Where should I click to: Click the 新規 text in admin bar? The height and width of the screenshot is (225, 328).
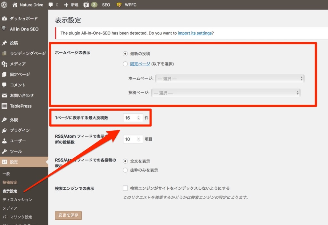pos(74,5)
